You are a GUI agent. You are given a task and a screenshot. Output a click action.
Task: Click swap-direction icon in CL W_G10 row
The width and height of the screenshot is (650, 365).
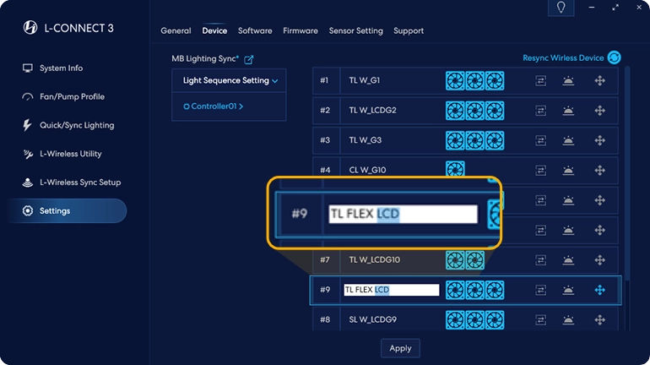tap(540, 170)
